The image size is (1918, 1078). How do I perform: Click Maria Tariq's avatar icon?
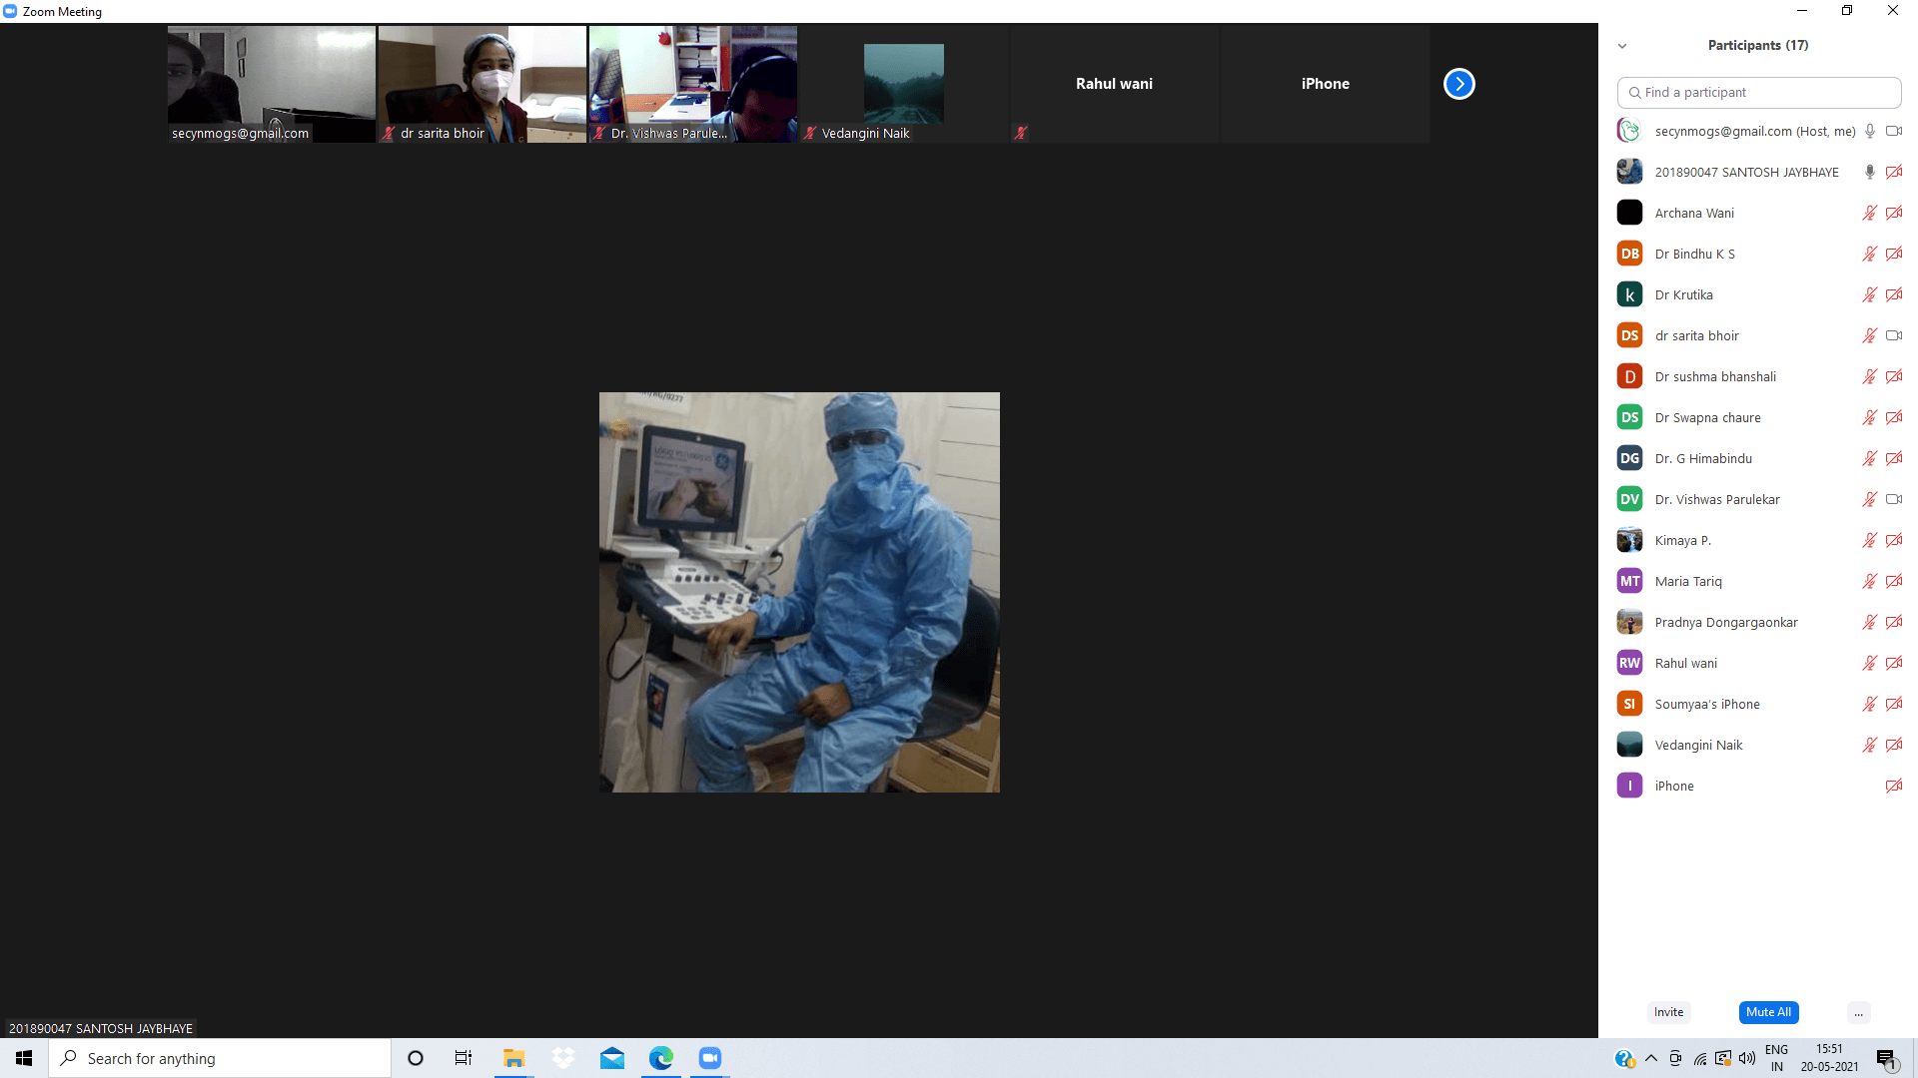1629,581
